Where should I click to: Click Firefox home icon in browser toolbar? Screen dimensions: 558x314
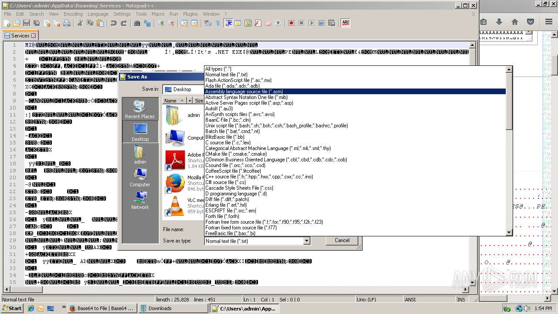pyautogui.click(x=515, y=22)
